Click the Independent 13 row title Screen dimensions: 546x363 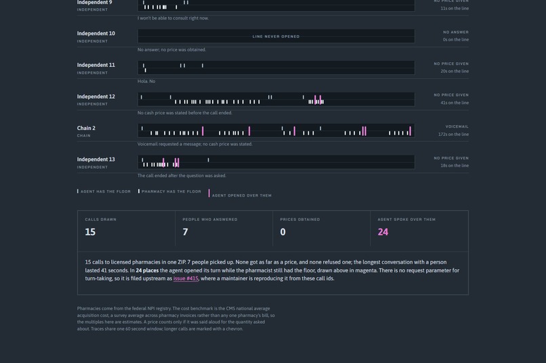click(96, 160)
